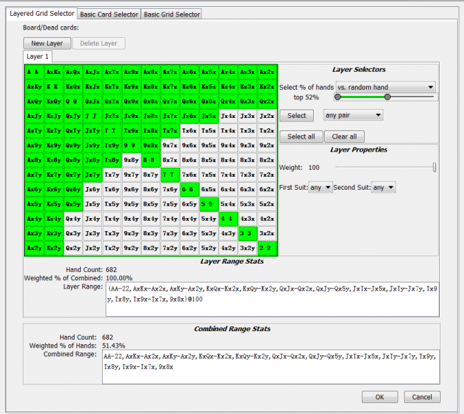Open the 'vs. random hand' dropdown
Viewport: 464px width, 414px height.
tap(385, 88)
